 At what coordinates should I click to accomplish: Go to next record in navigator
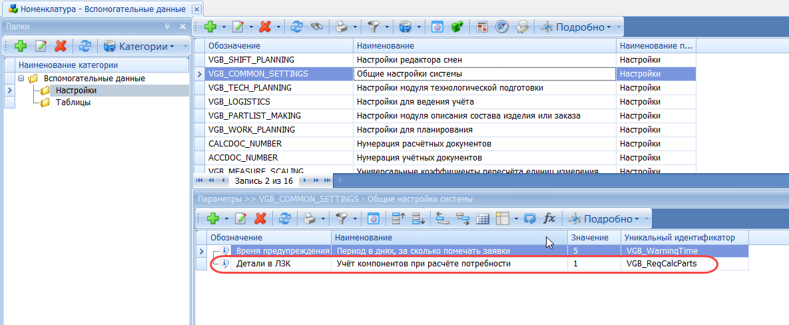click(x=305, y=180)
